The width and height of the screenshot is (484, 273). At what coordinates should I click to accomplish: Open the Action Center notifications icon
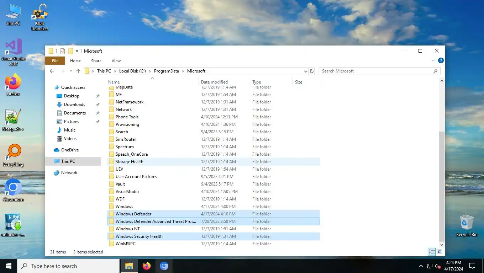coord(472,266)
